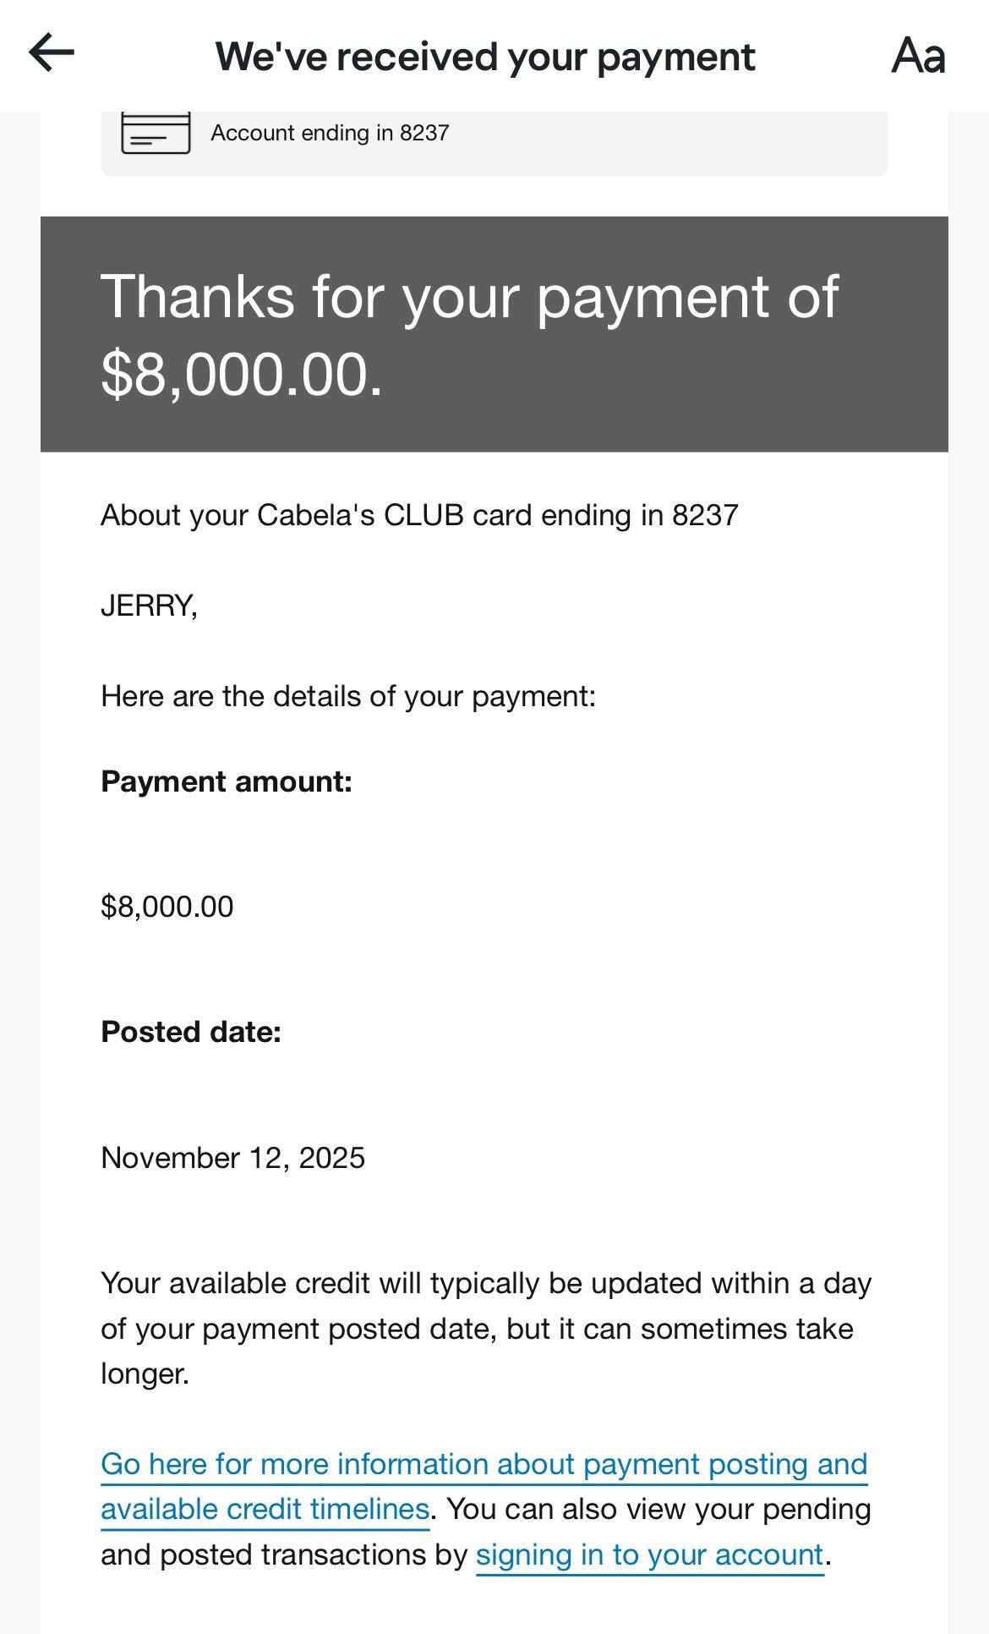Tap the $8,000.00 amount in gray banner
The height and width of the screenshot is (1634, 989).
(x=242, y=374)
